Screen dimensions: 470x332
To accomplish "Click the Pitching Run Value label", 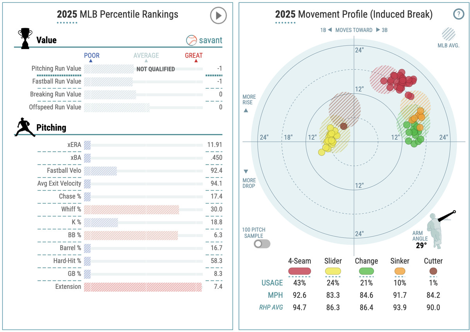I will click(56, 69).
